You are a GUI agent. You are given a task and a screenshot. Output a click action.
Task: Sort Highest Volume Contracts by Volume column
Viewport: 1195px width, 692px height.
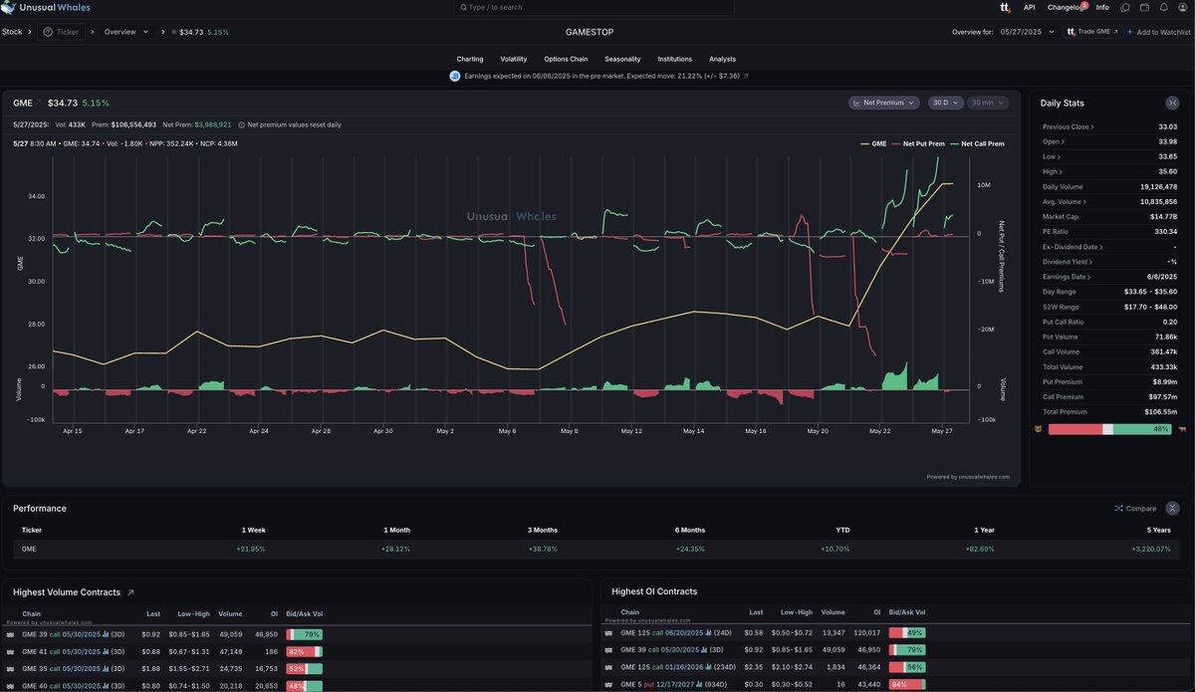click(x=230, y=614)
